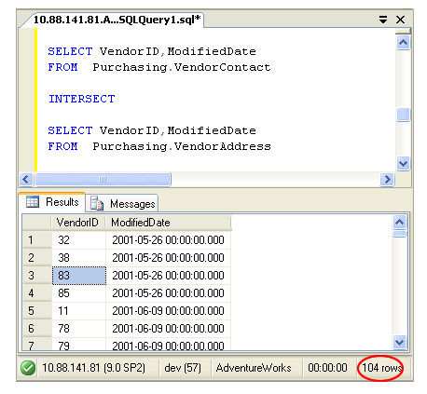Close the SQLQuery1.sql document tab
The height and width of the screenshot is (394, 427).
click(401, 20)
